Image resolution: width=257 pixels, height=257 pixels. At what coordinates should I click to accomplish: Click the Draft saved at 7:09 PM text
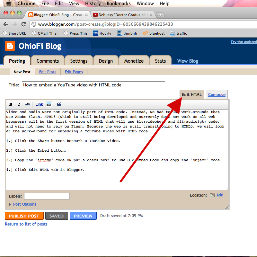click(x=121, y=216)
